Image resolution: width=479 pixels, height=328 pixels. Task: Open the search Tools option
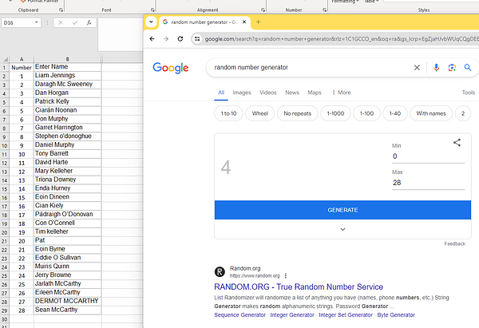pos(469,93)
